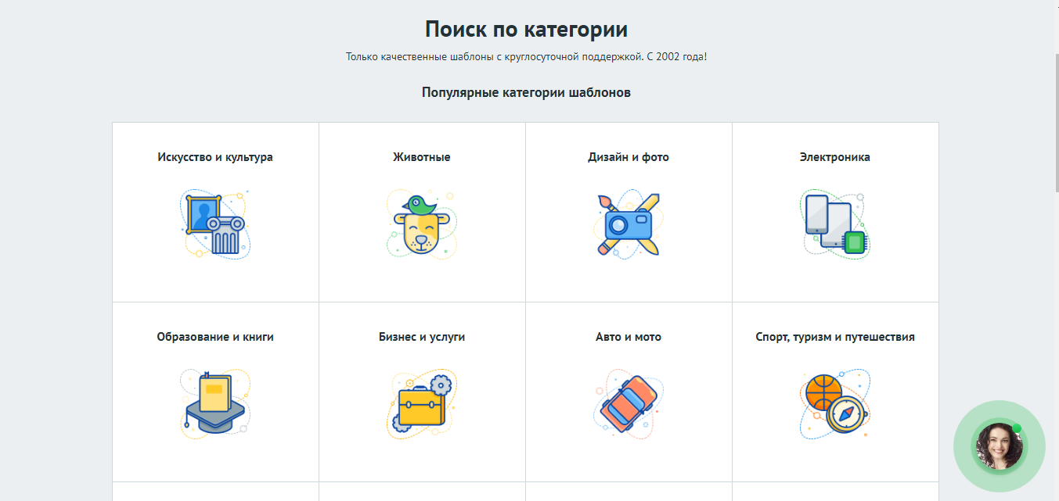
Task: Click Спорт, туризм и путешествия category title
Action: [x=834, y=337]
